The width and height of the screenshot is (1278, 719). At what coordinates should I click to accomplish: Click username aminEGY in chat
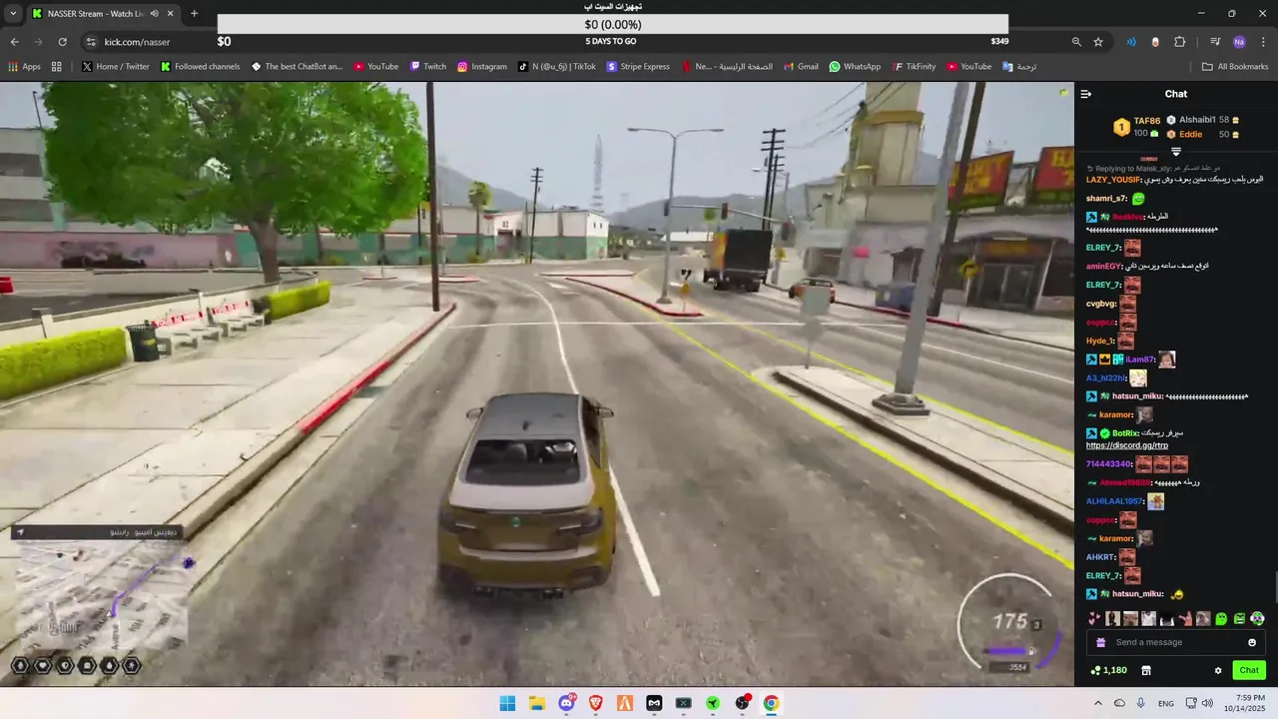(x=1103, y=267)
